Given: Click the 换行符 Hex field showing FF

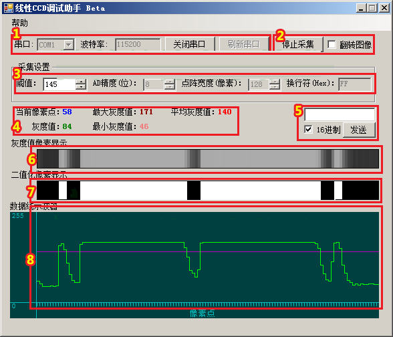Looking at the screenshot, I should 355,84.
